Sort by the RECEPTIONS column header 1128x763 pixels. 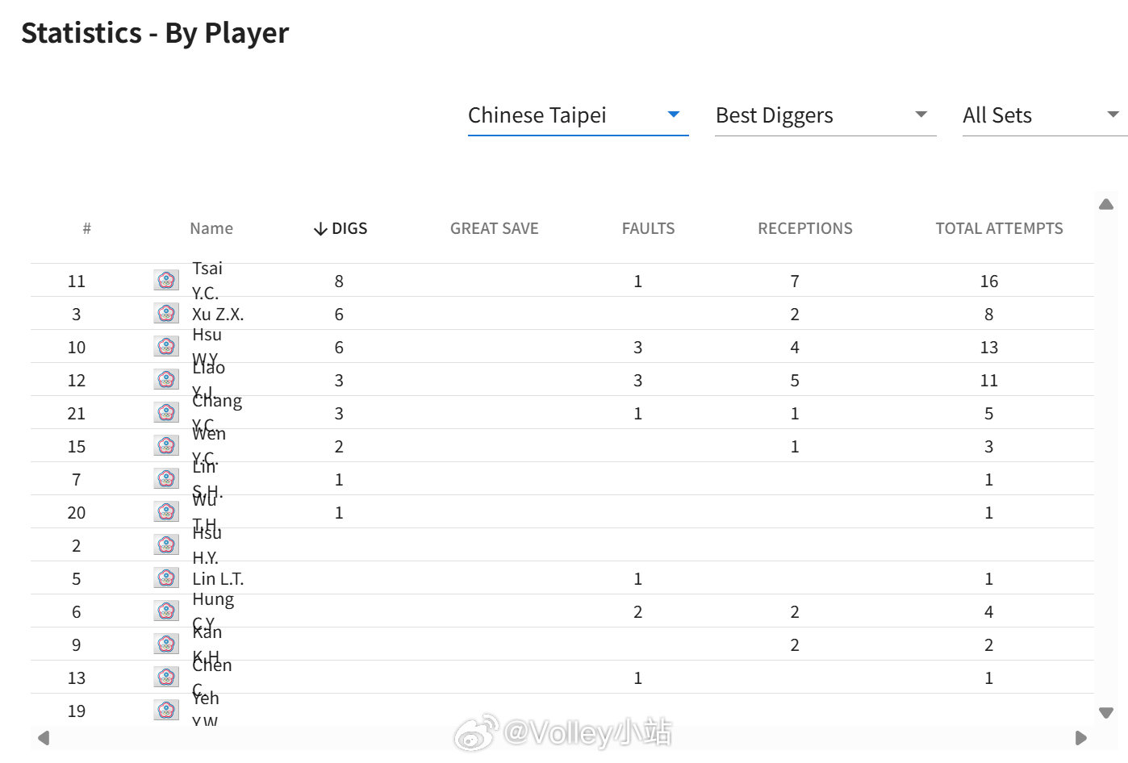[x=805, y=228]
